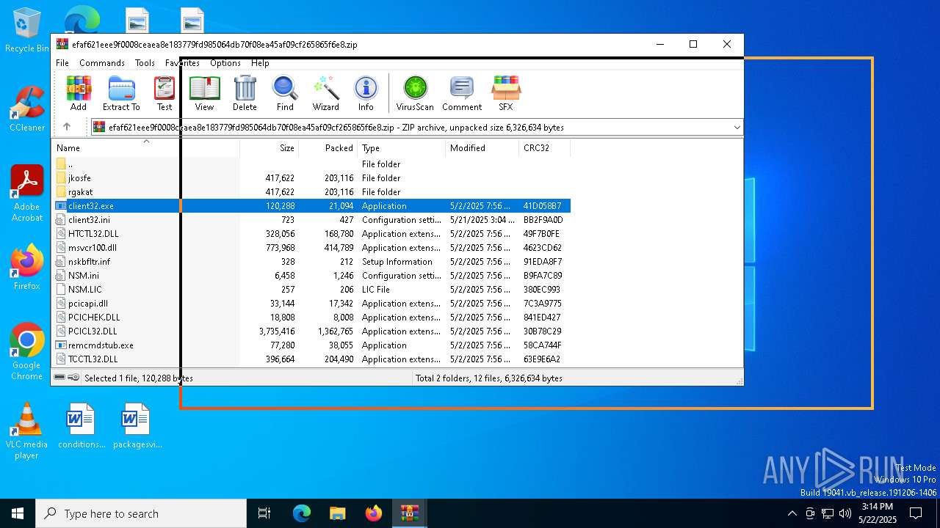940x528 pixels.
Task: Open the Favorites menu
Action: coord(182,63)
